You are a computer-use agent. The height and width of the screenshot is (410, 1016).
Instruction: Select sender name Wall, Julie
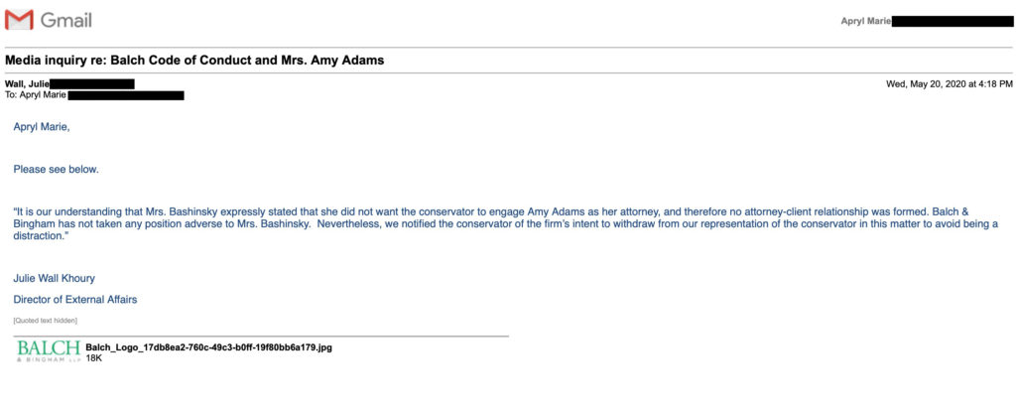27,83
